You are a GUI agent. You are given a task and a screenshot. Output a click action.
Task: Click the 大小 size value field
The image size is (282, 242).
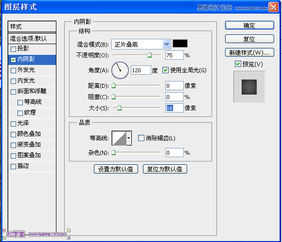tap(174, 108)
